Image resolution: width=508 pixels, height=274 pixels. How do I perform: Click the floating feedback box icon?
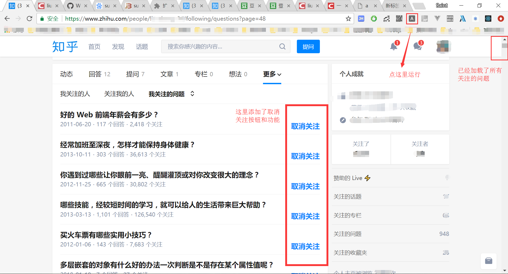coord(489,261)
